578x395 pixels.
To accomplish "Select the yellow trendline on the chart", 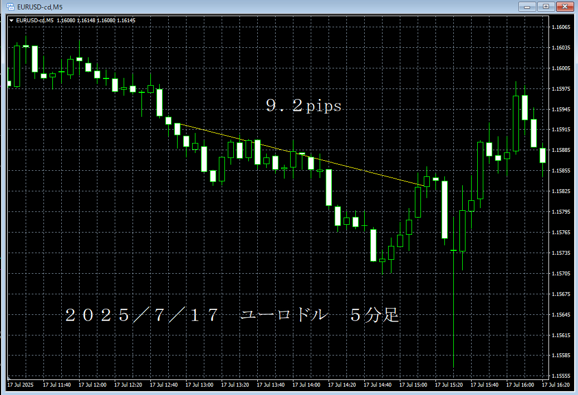I will coord(345,166).
